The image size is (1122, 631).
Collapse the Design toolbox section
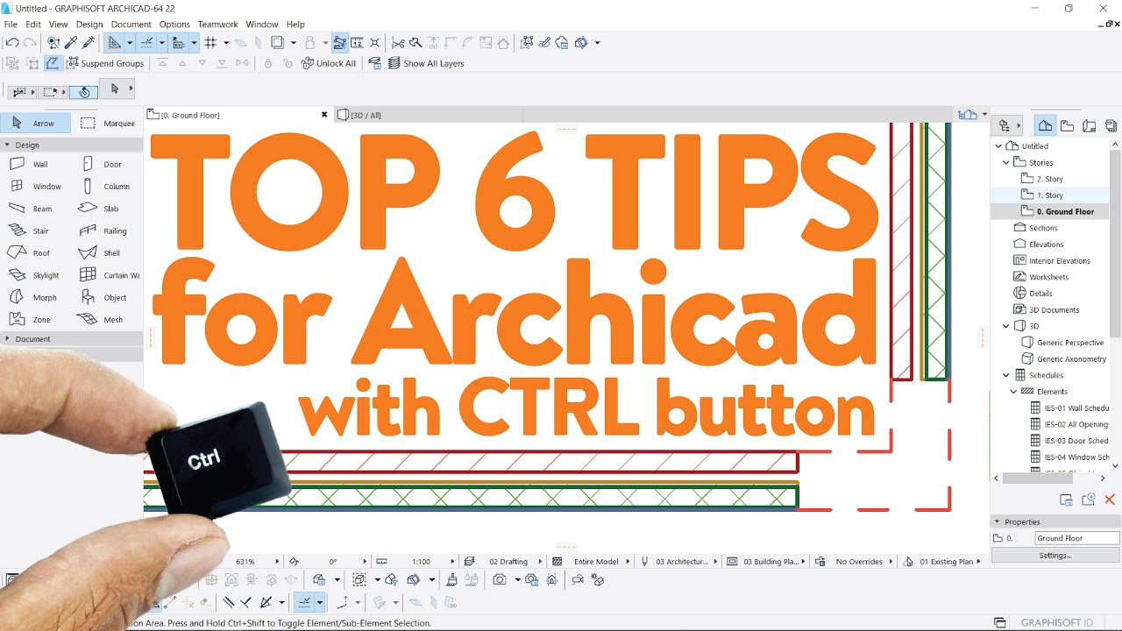pos(7,145)
